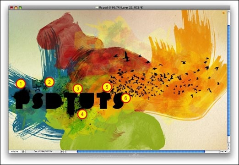Open the document info arrow popup menu
The width and height of the screenshot is (239, 165).
pyautogui.click(x=62, y=152)
